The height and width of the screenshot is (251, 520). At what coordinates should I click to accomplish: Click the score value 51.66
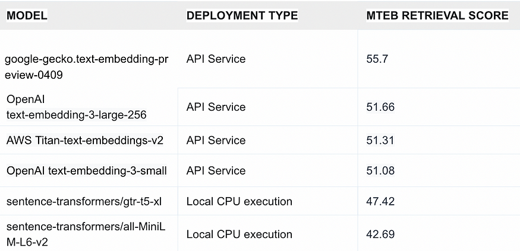380,107
